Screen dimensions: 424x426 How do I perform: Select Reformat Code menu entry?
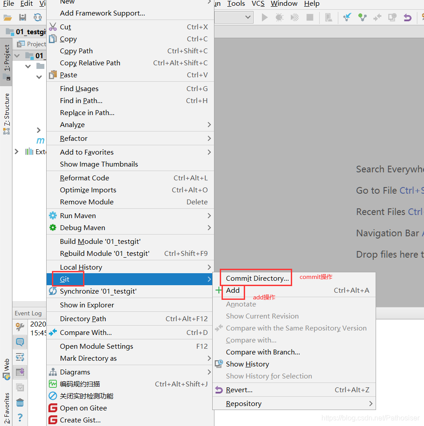pyautogui.click(x=130, y=178)
